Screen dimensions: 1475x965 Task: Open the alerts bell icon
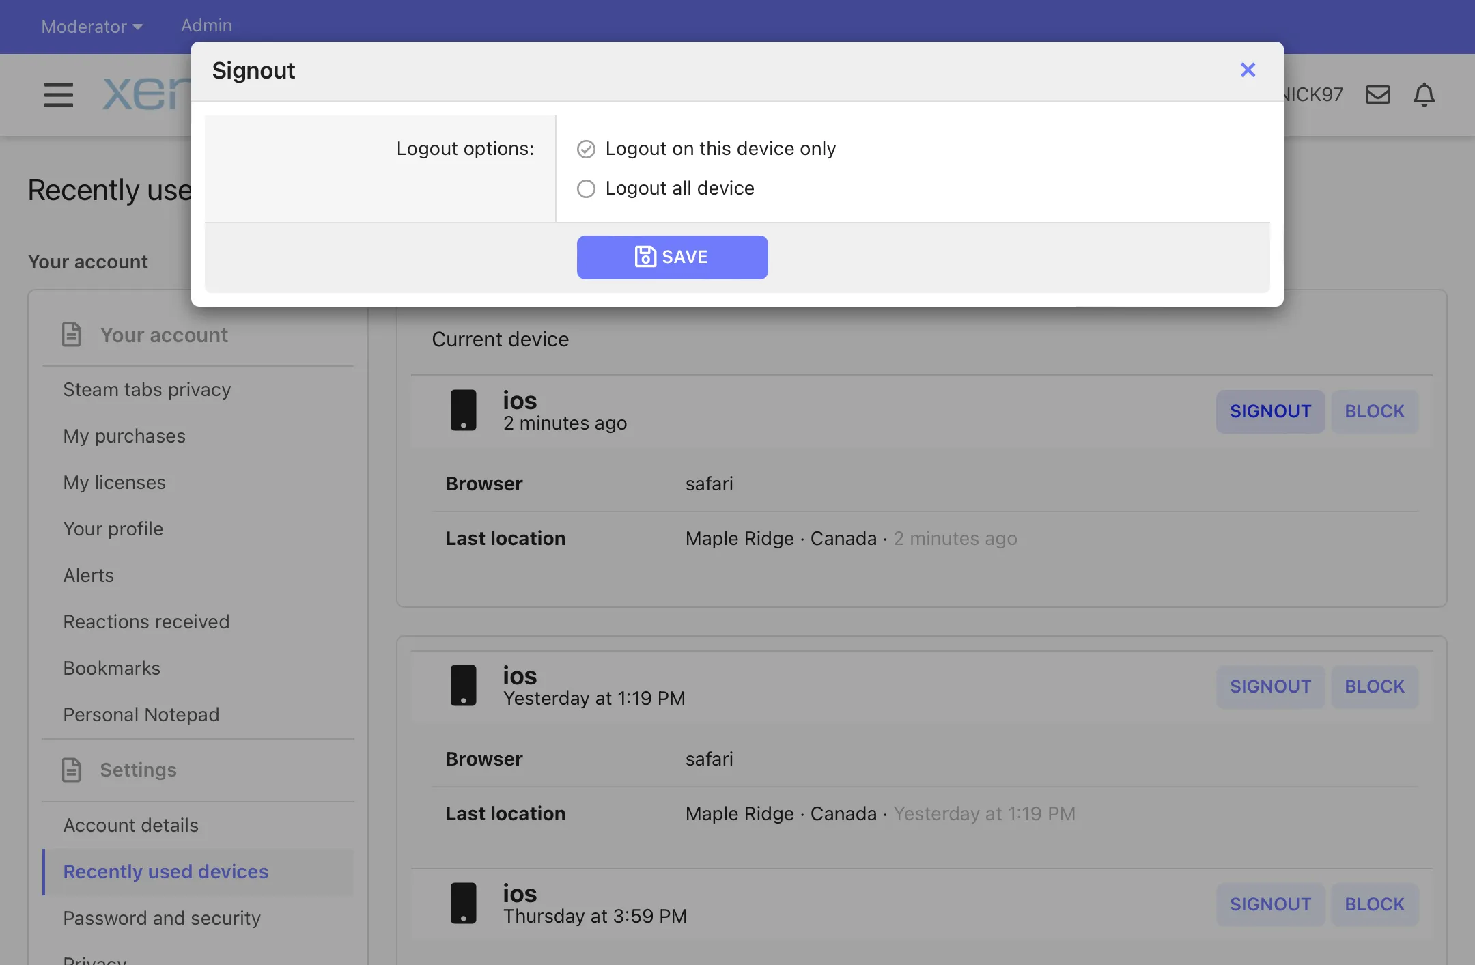[x=1424, y=94]
